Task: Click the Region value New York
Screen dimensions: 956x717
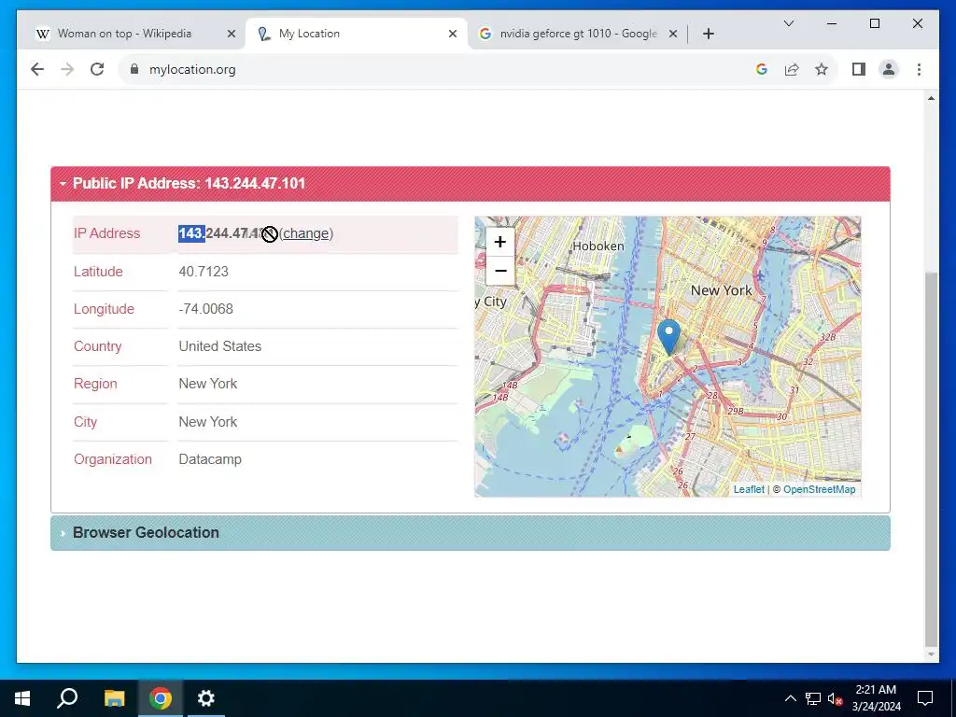Action: coord(208,384)
